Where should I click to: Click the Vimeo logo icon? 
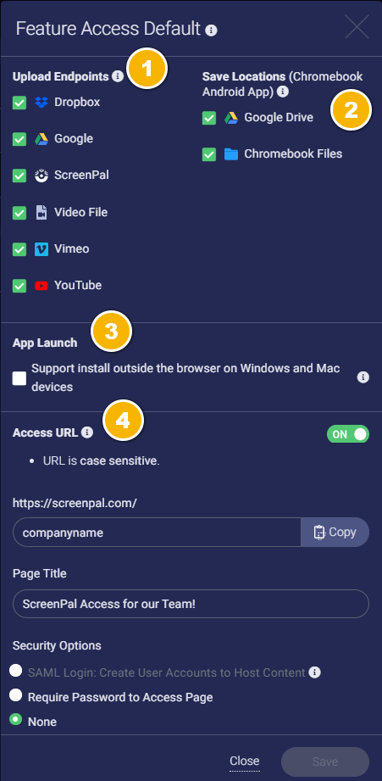[x=42, y=249]
